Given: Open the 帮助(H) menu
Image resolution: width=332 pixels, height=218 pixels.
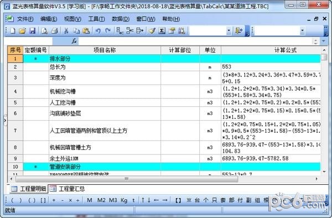Looking at the screenshot, I should click(171, 19).
